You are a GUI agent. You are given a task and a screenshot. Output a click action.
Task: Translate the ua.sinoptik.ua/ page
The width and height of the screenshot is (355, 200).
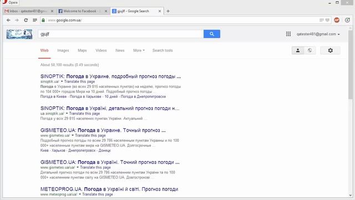(84, 113)
